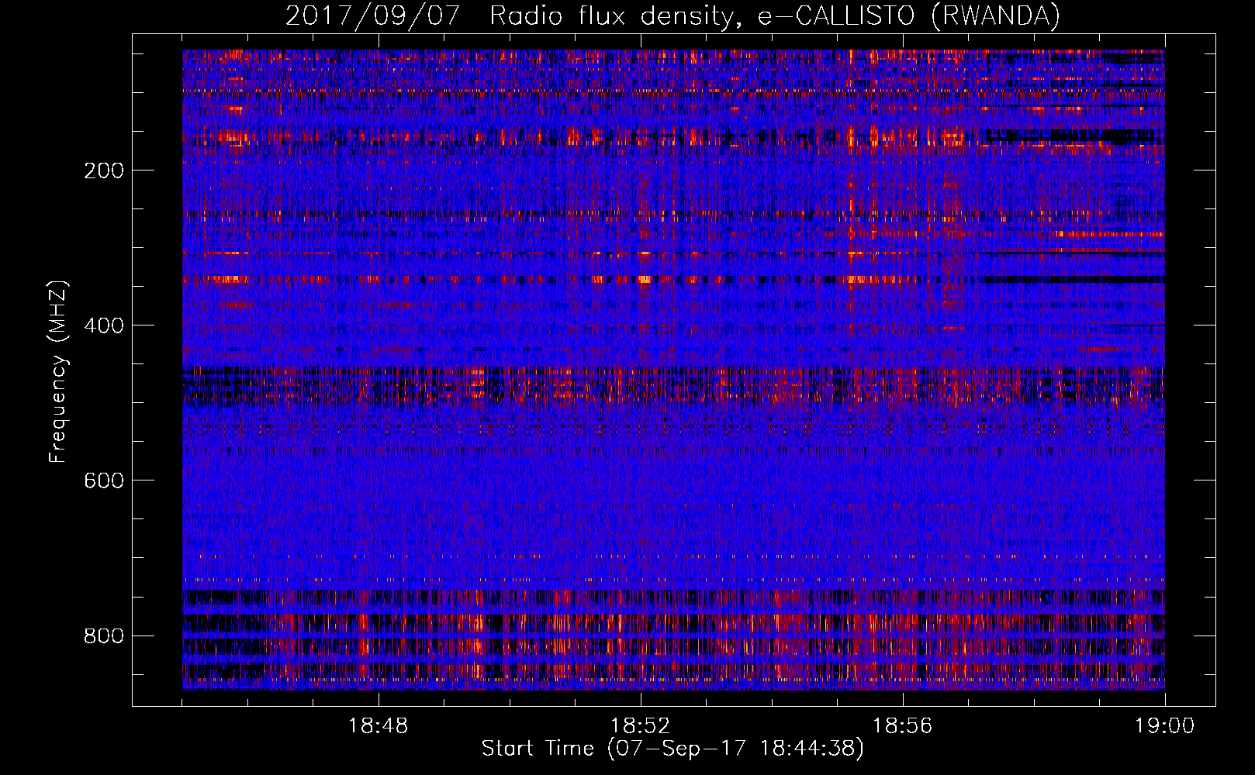Screen dimensions: 1255x775
Task: Click the "600" frequency tick label
Action: (104, 480)
